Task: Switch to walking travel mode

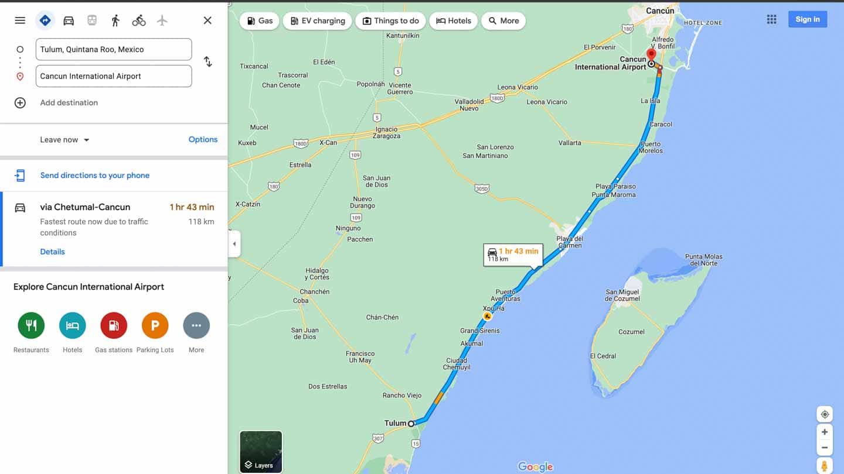Action: click(x=115, y=20)
